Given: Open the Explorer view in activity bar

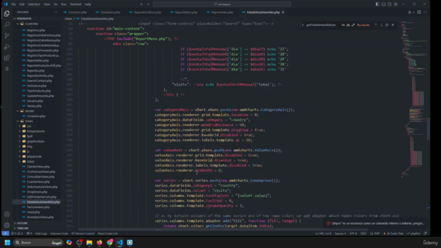Looking at the screenshot, I should pyautogui.click(x=7, y=14).
